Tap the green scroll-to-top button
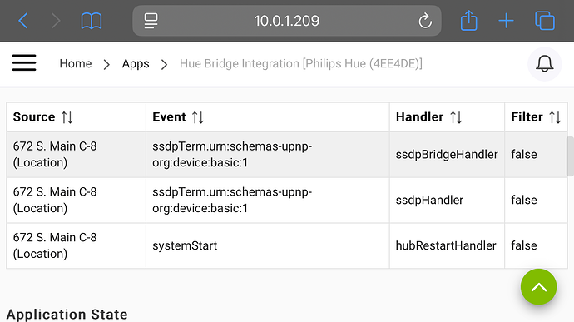The height and width of the screenshot is (322, 574). (x=538, y=287)
